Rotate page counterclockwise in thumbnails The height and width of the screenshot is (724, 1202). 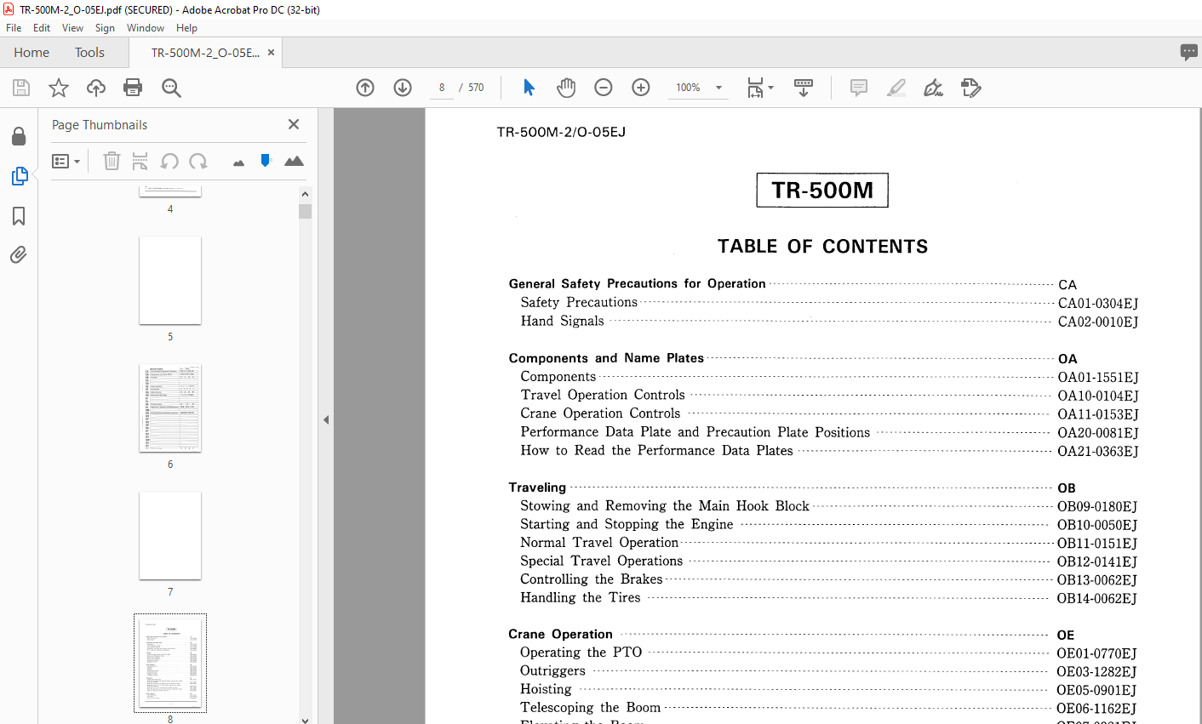tap(169, 161)
